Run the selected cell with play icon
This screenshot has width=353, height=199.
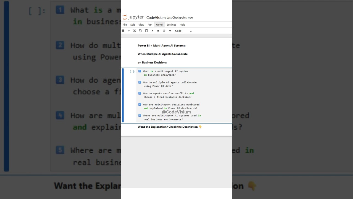(152, 31)
